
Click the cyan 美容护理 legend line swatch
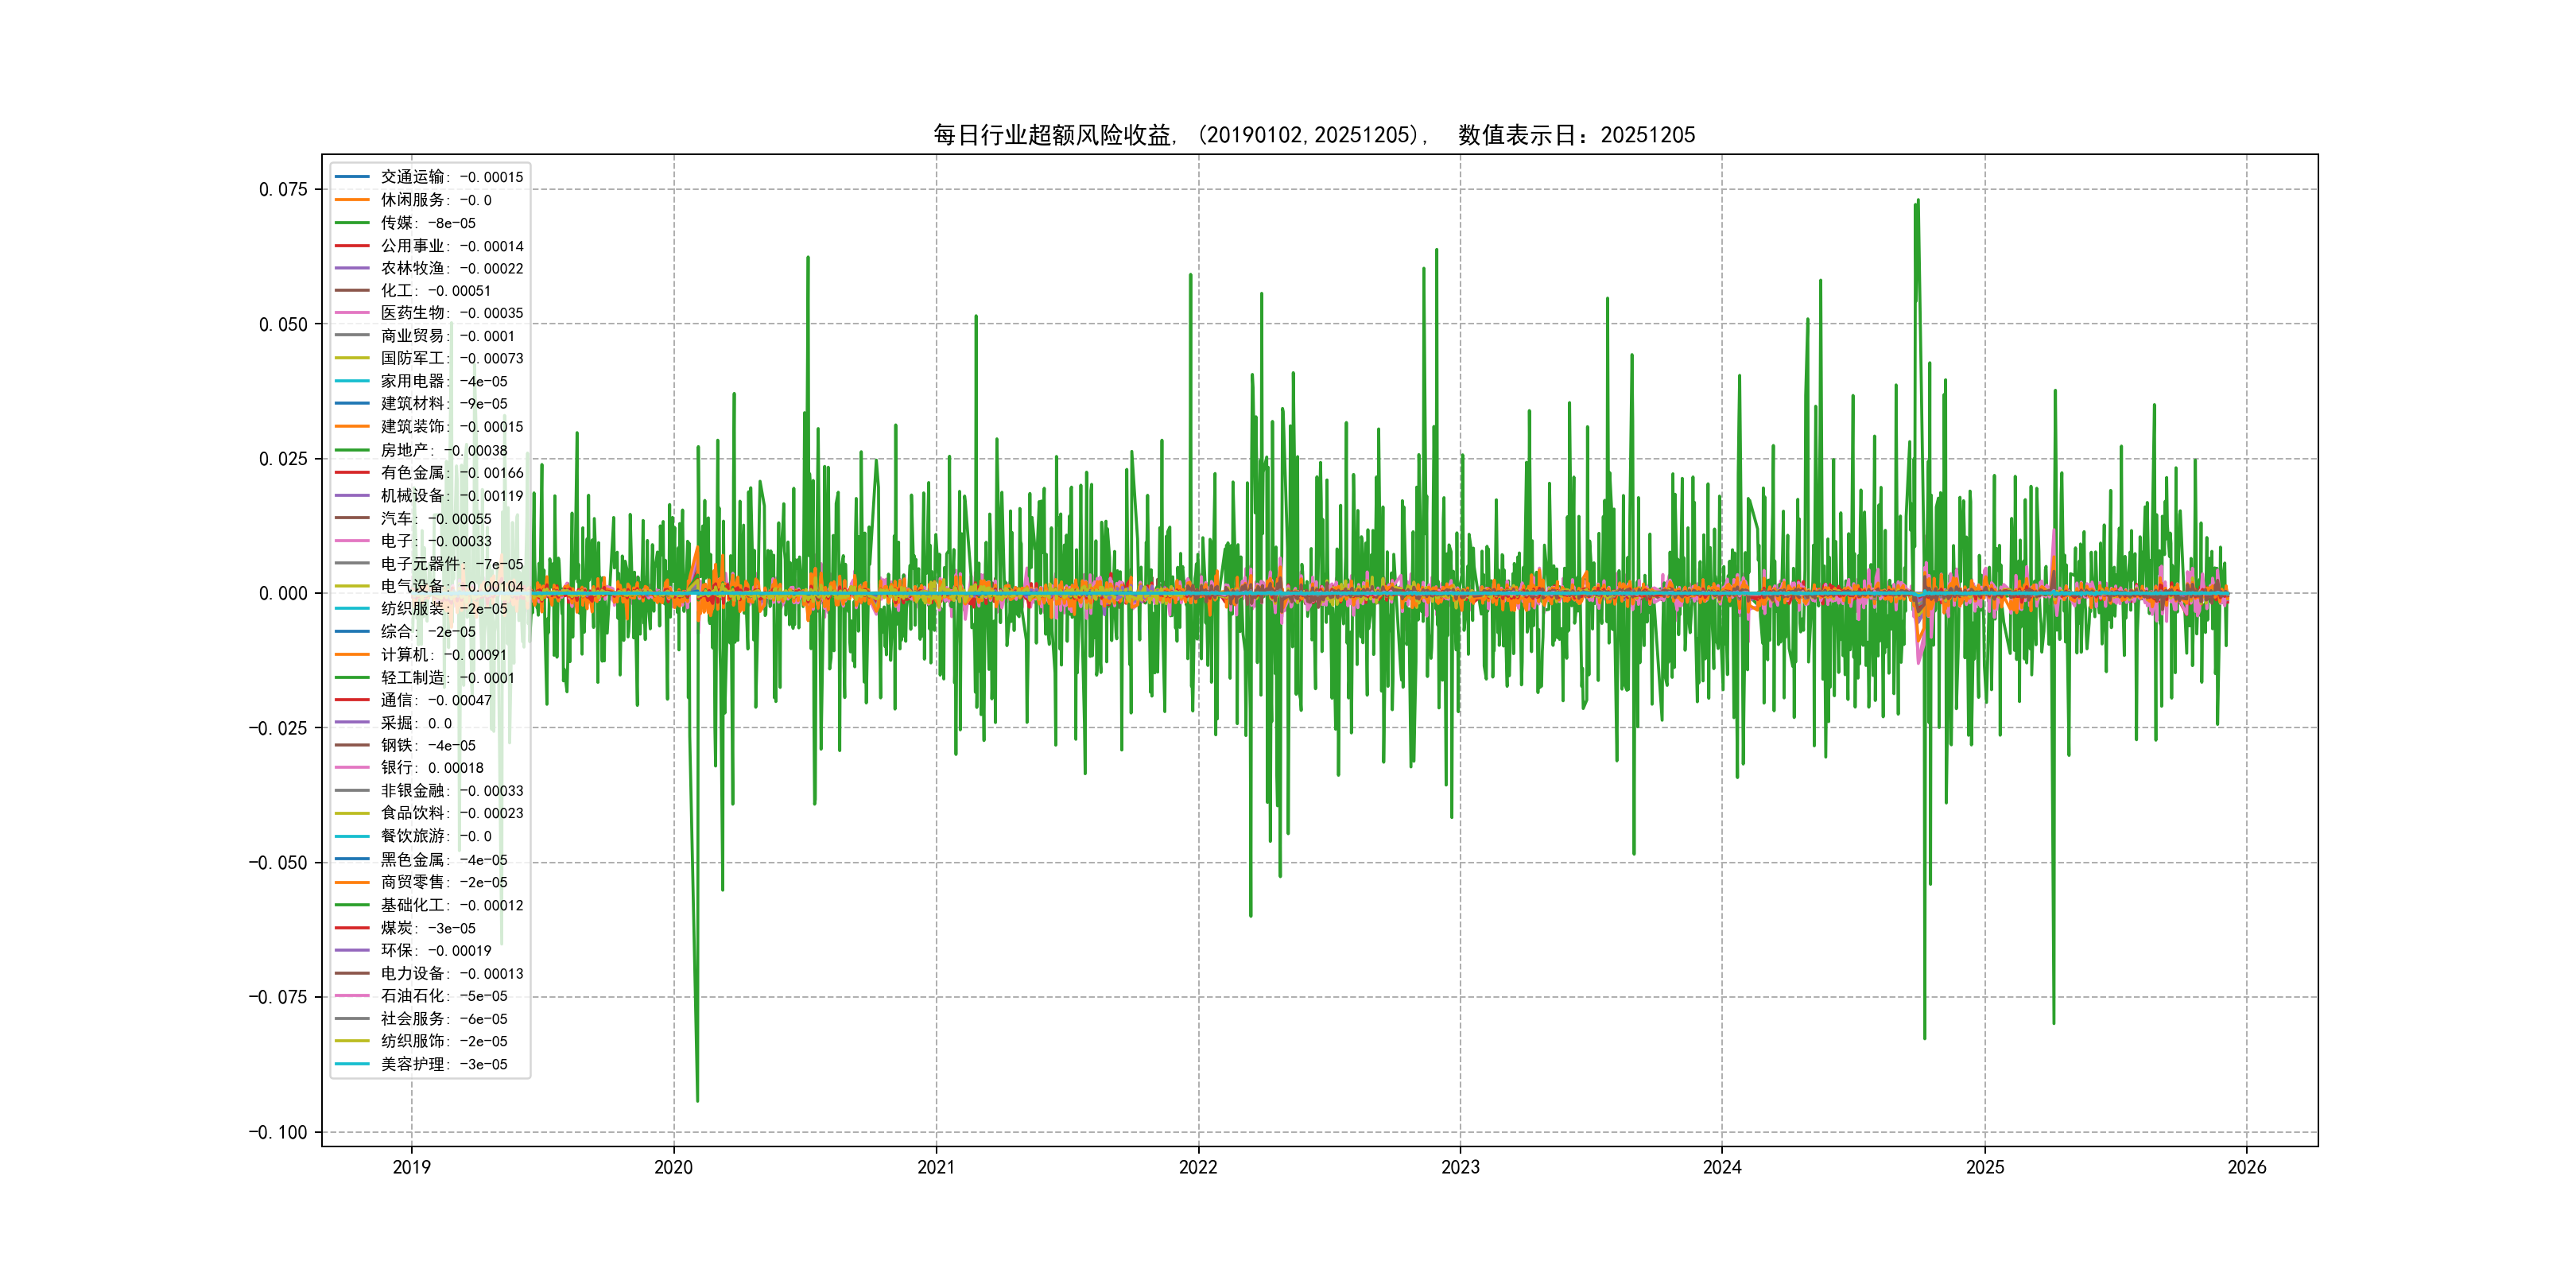pyautogui.click(x=352, y=1064)
